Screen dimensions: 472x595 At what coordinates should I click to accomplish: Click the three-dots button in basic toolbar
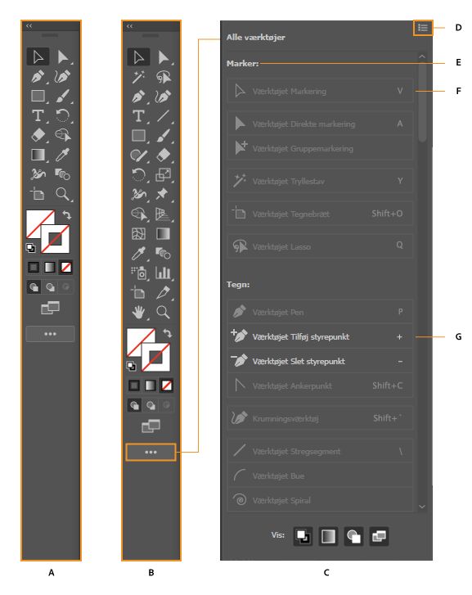pos(50,334)
